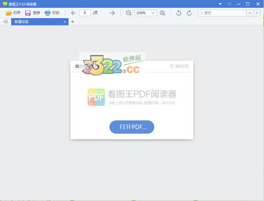This screenshot has height=201, width=264.
Task: Click the search (查找) input box
Action: pos(222,13)
